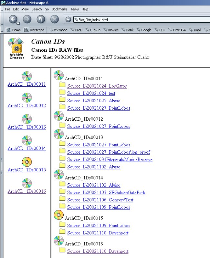Open the My Netscape toolbar shortcut
210x258 pixels.
34,30
